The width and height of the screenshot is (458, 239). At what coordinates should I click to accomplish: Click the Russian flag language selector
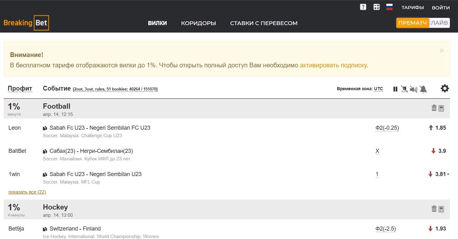pos(389,7)
